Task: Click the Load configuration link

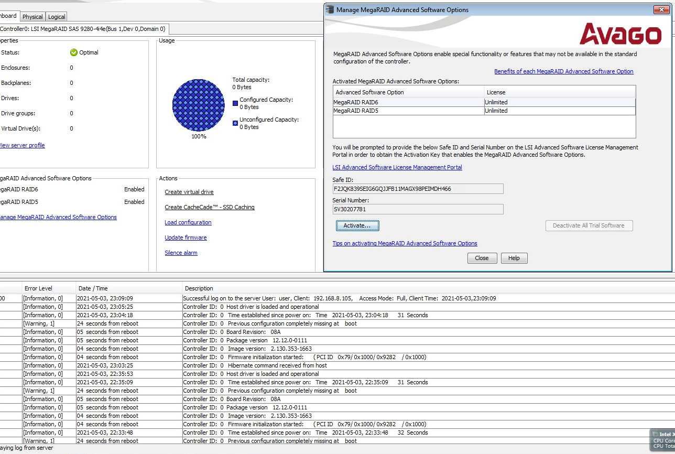Action: [x=188, y=222]
